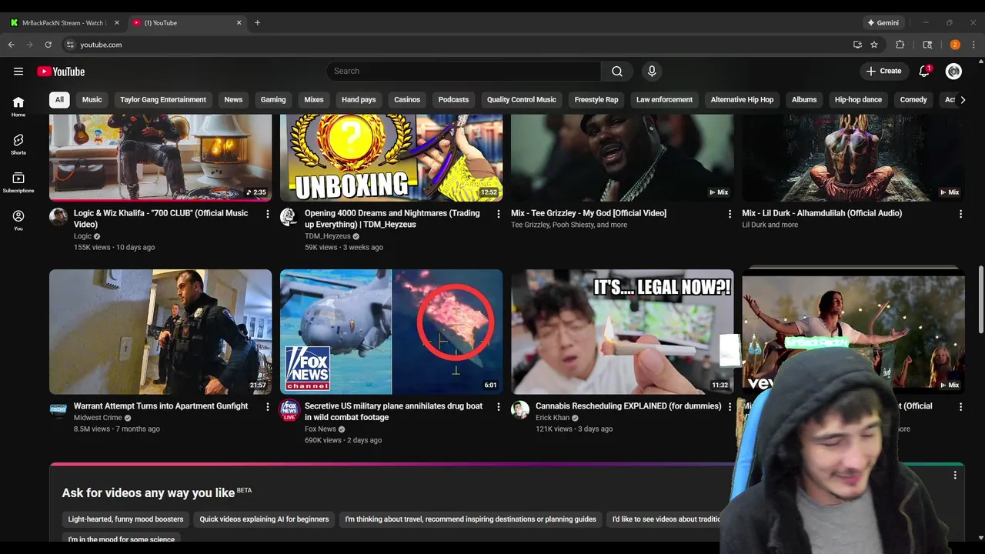985x554 pixels.
Task: Select the Podcasts filter chip
Action: click(453, 99)
